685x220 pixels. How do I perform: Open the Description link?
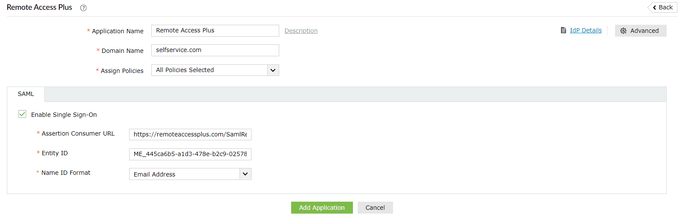301,31
